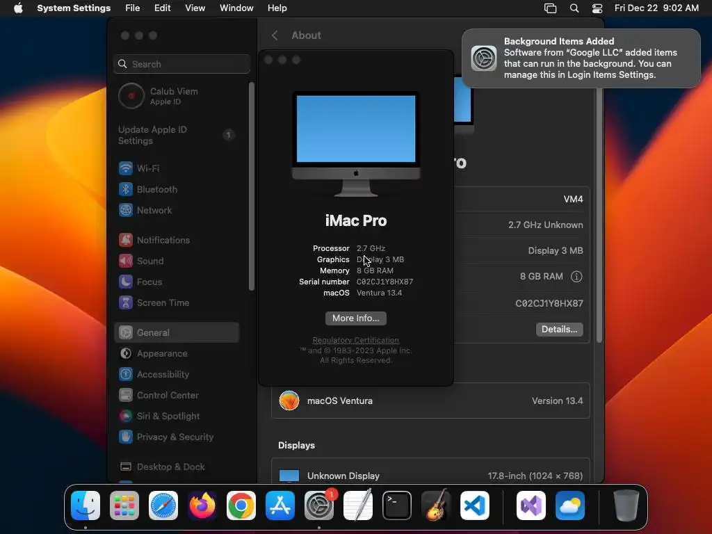
Task: Open the Wi-Fi settings pane
Action: 177,168
